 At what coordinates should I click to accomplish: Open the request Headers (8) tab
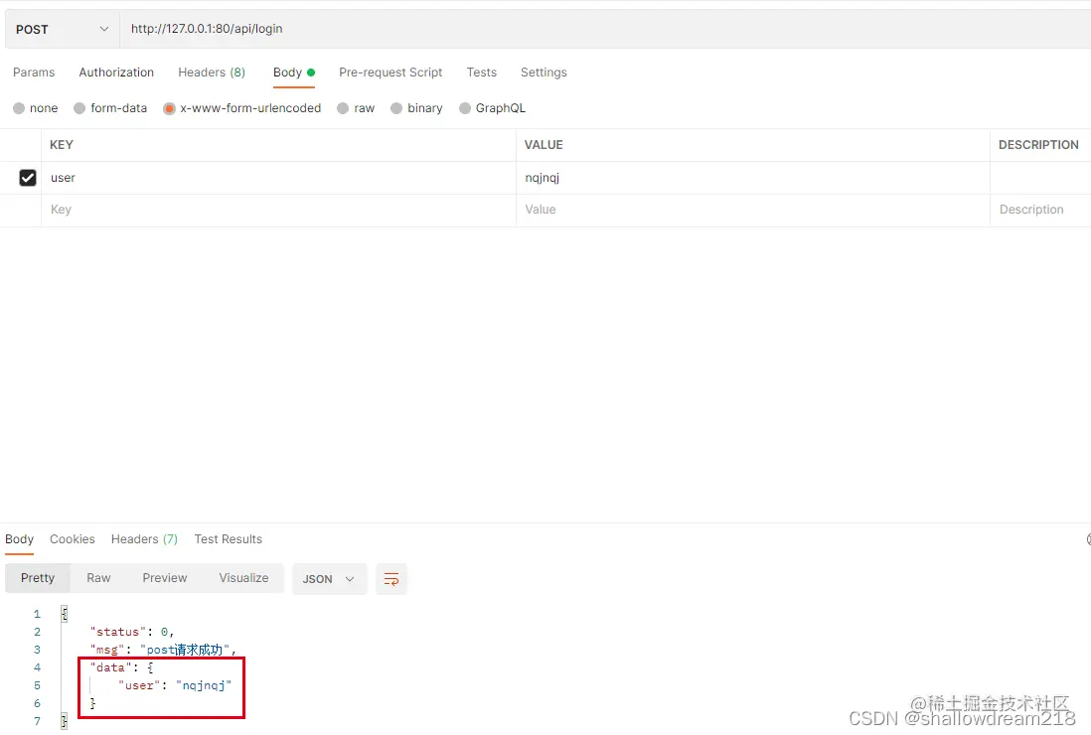tap(212, 73)
